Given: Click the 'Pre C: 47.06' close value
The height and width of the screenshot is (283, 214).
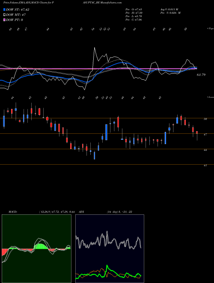Looking at the screenshot, I should coord(134,20).
